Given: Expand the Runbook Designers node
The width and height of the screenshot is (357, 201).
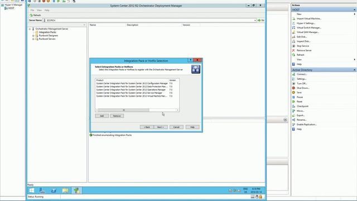Looking at the screenshot, I should (33, 36).
